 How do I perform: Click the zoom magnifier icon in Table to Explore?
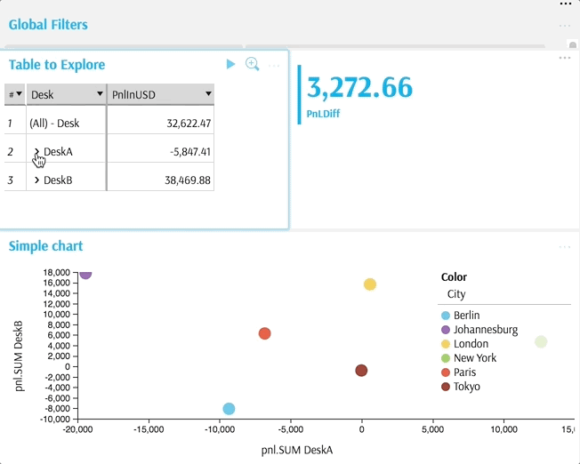[x=253, y=64]
